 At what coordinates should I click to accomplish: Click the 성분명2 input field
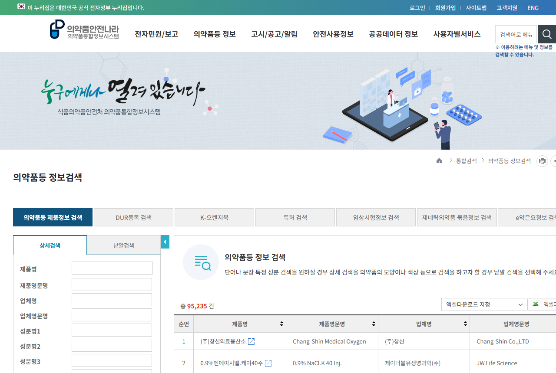point(112,345)
